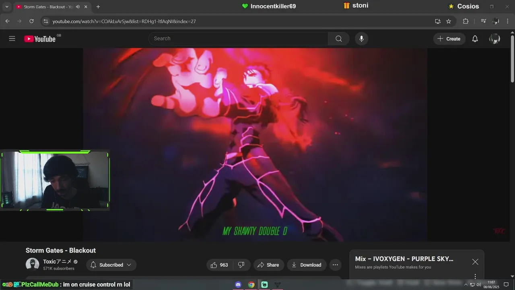Mute the tab via speaker icon

point(78,7)
